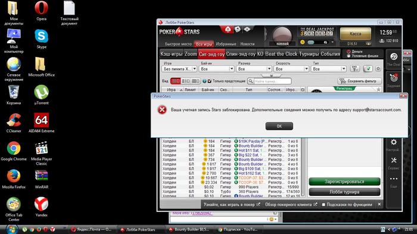Open Лобби турнира button
Viewport: 417px width, 234px height.
coord(344,192)
